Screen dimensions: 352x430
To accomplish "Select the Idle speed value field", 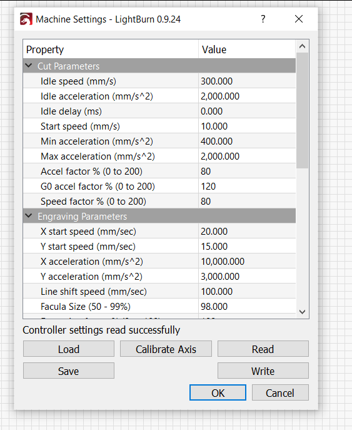I will pos(247,81).
